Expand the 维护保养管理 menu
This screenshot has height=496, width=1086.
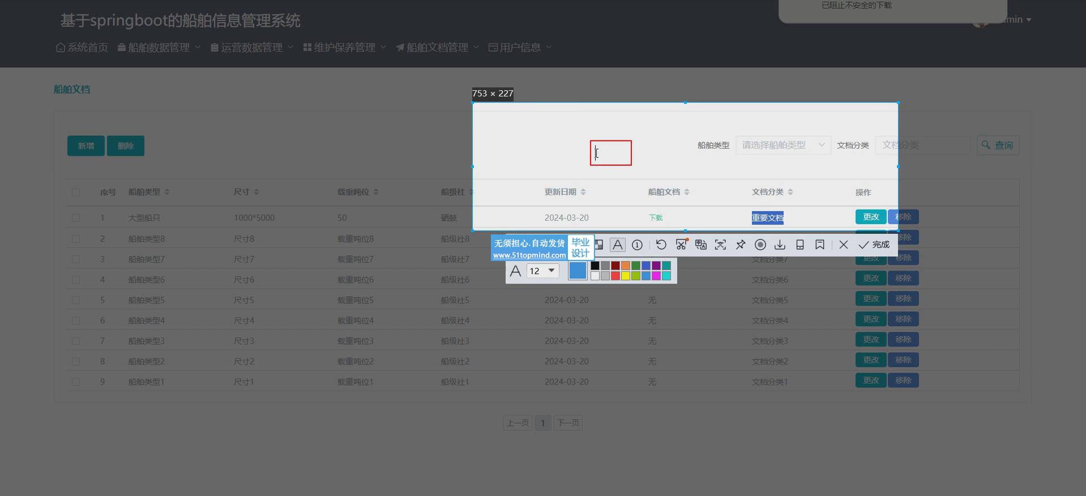tap(345, 48)
